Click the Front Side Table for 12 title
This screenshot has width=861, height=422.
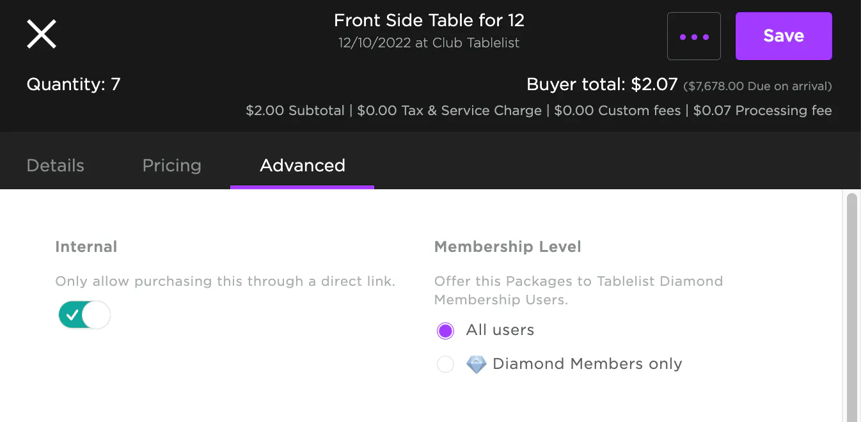(429, 20)
